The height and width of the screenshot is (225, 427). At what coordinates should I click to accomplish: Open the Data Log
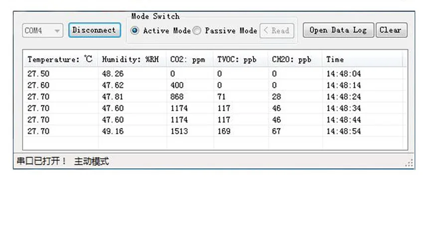[x=338, y=30]
